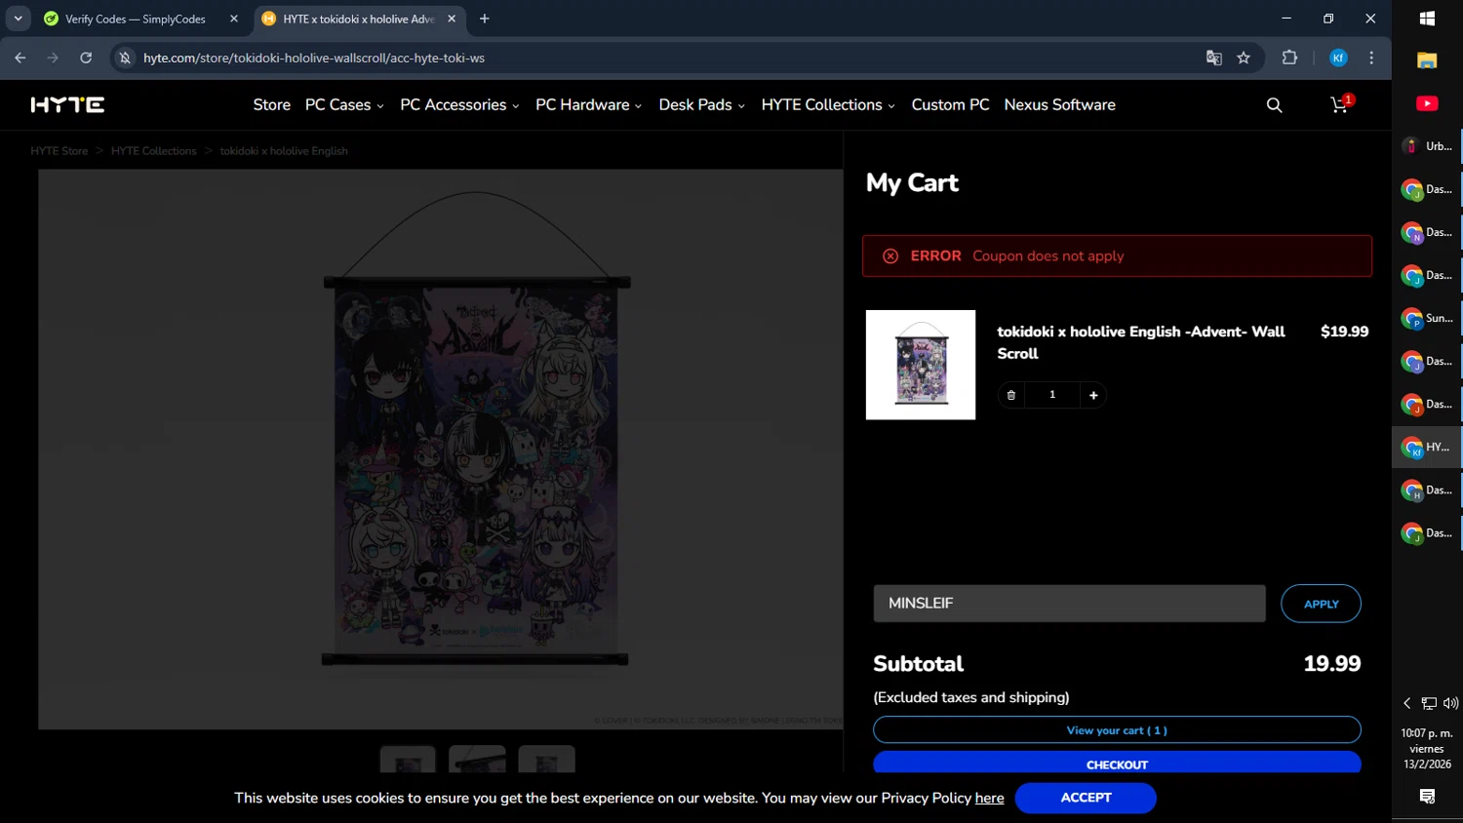Proceed with the CHECKOUT button

[x=1117, y=764]
